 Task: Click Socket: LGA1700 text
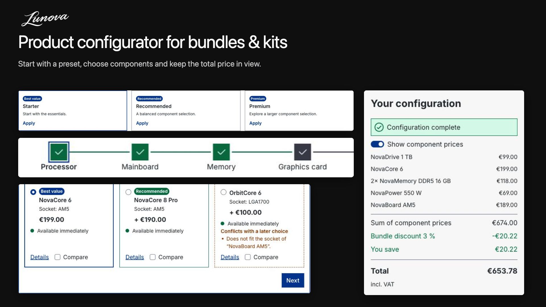(249, 202)
